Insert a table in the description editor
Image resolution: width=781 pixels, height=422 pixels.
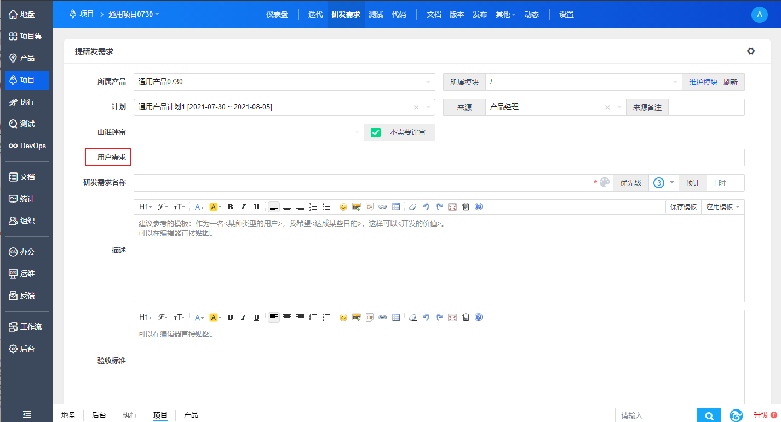click(x=396, y=207)
